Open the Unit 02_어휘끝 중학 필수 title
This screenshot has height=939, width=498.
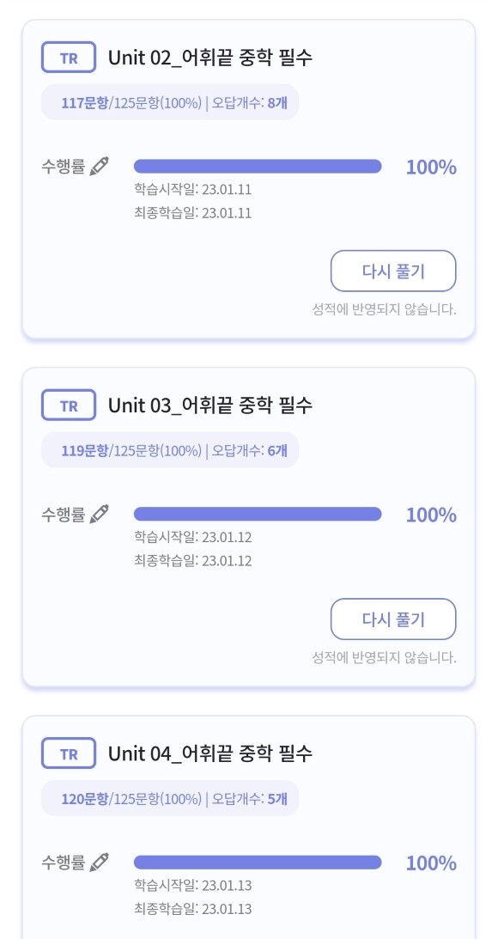(210, 58)
